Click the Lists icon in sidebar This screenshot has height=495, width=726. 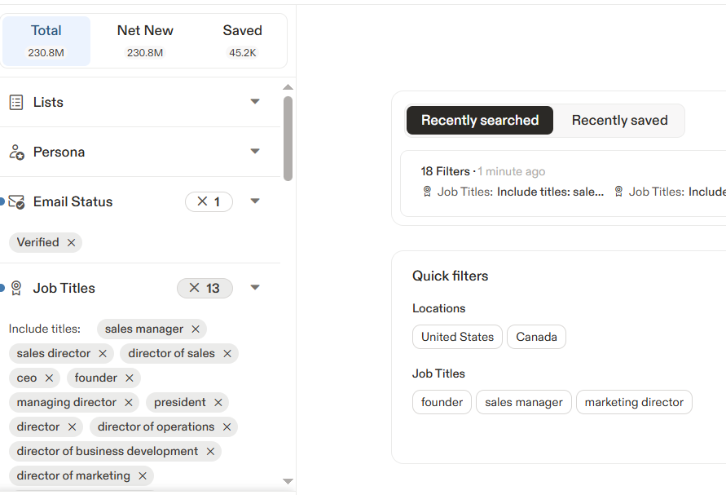point(16,103)
